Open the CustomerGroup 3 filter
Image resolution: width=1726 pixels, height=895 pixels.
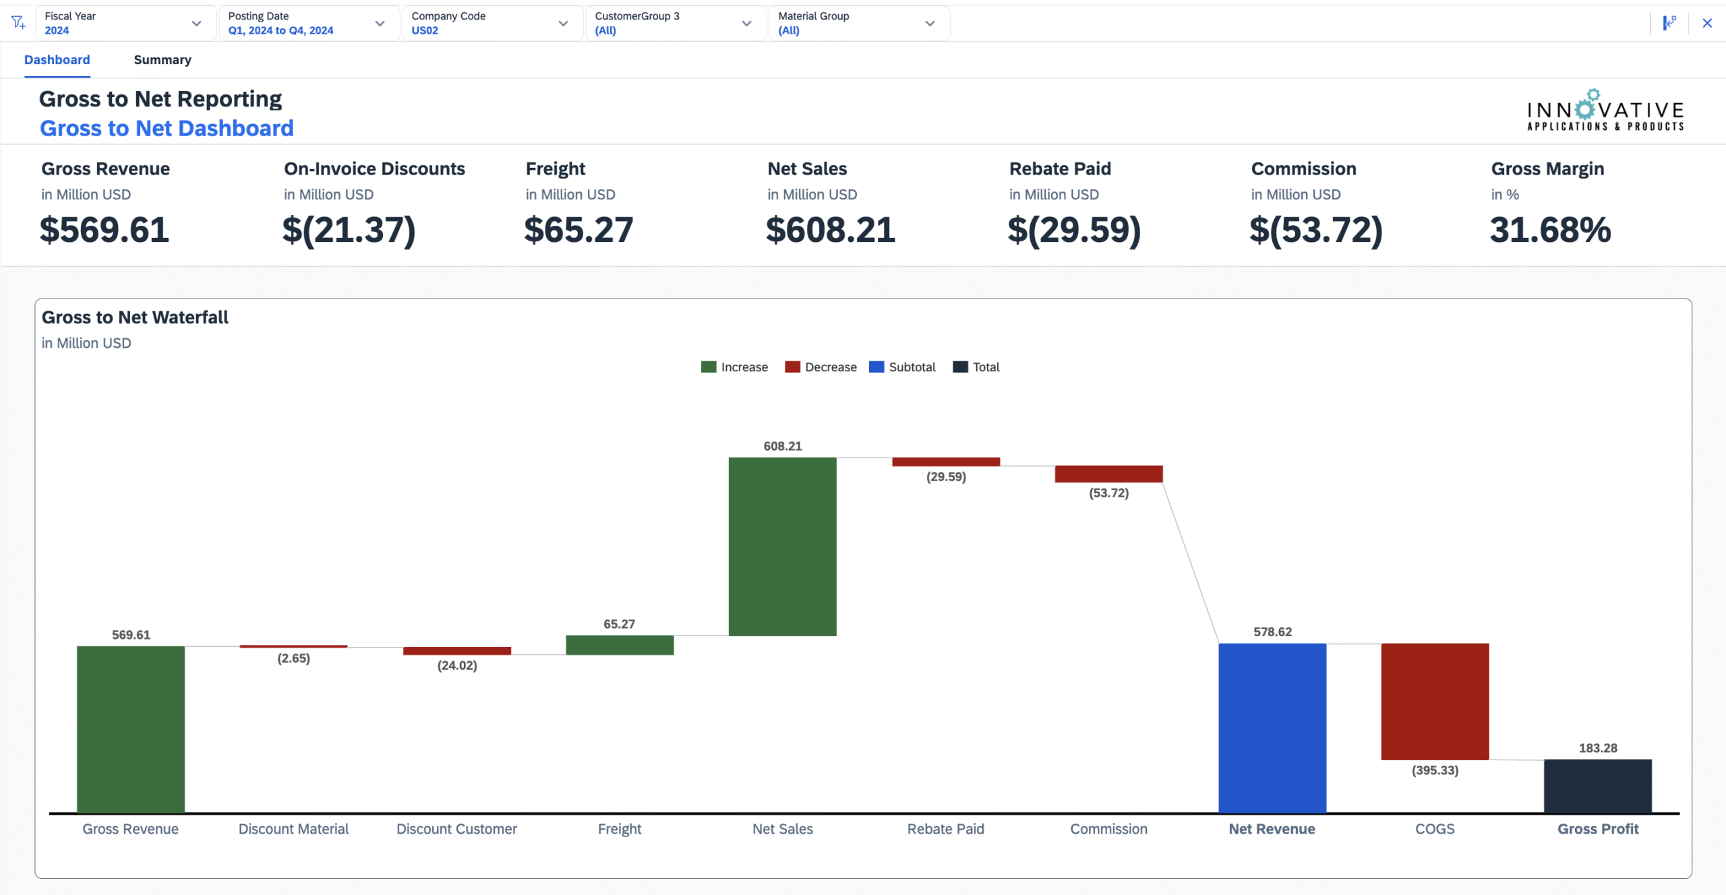(746, 24)
